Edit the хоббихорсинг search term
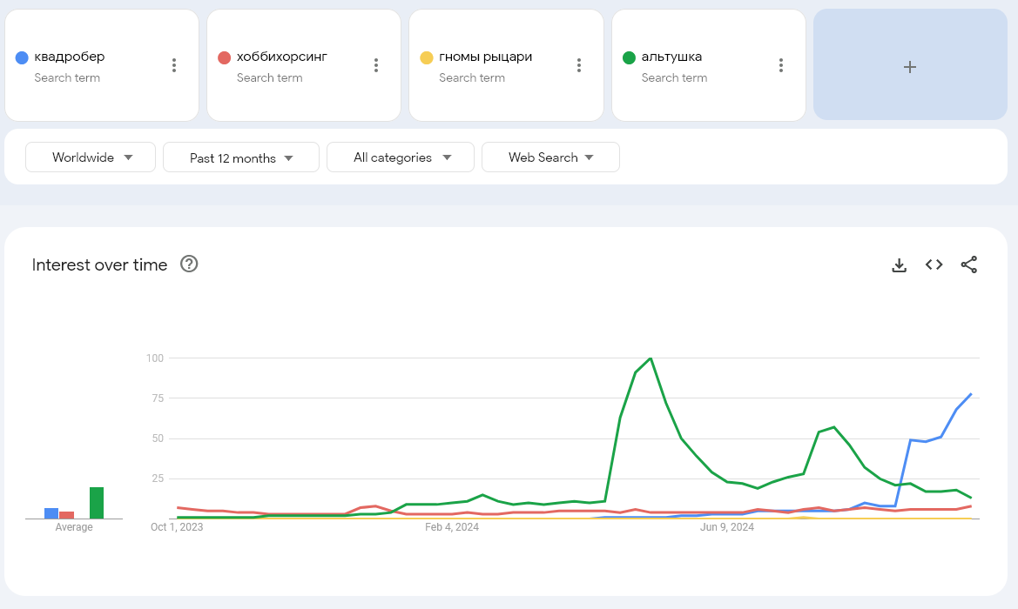 [x=282, y=57]
